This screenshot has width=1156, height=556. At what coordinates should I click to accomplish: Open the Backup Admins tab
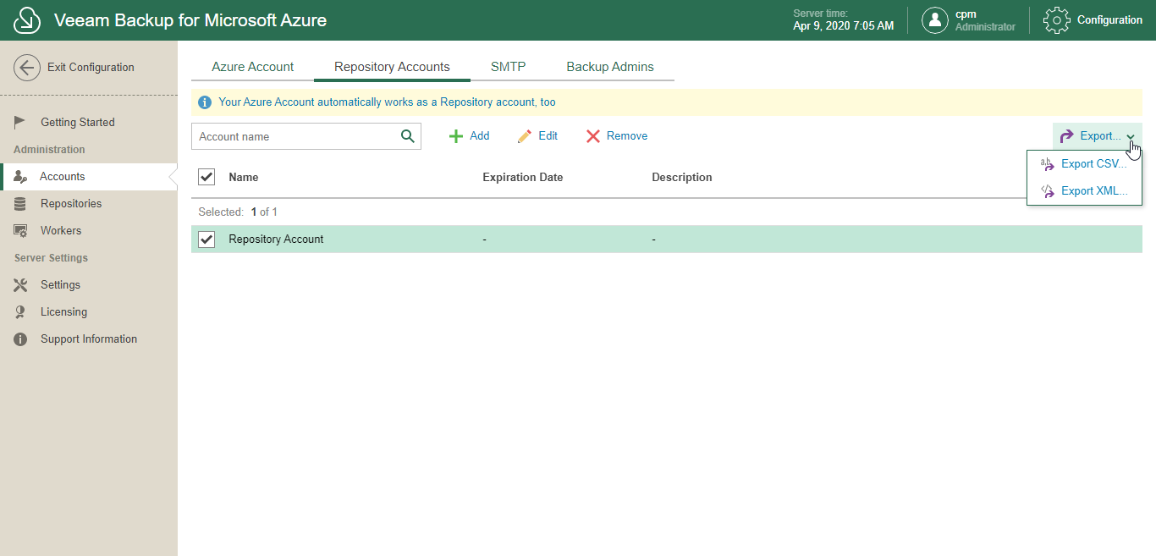click(610, 67)
